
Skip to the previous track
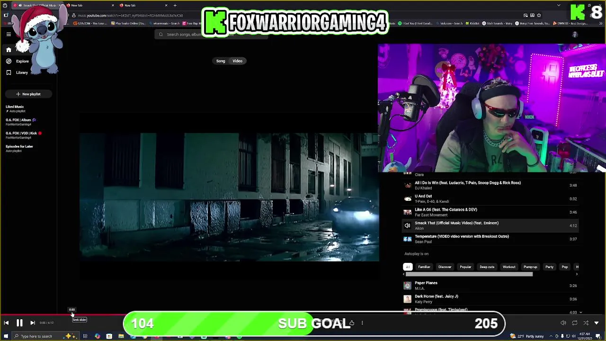coord(6,323)
